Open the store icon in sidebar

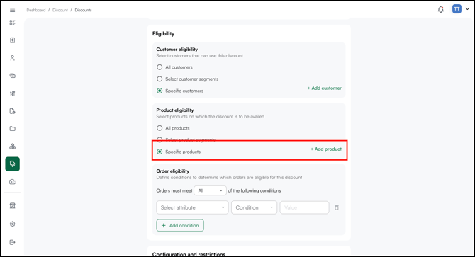[13, 205]
